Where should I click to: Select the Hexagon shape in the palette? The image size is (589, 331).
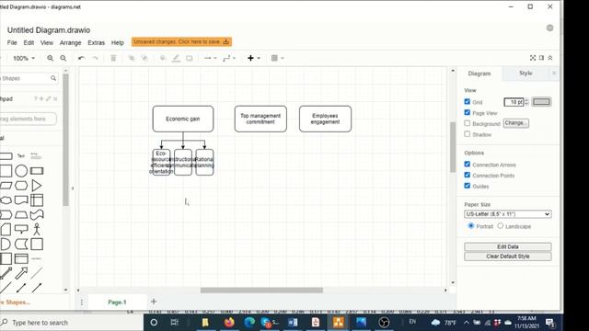21,186
